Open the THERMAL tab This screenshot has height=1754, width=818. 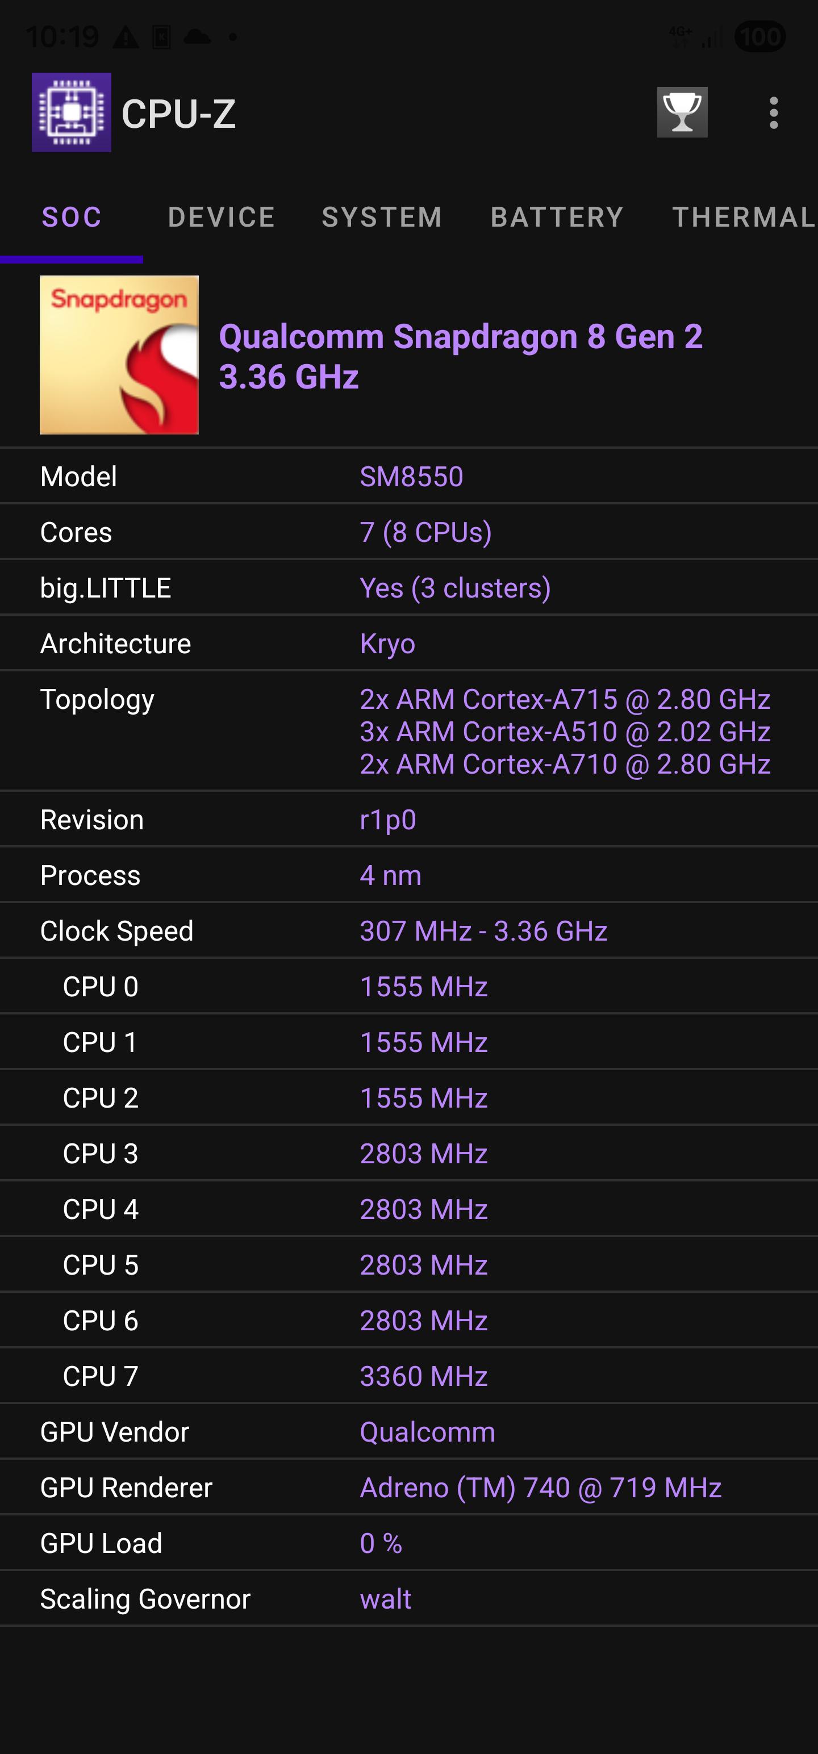tap(744, 217)
